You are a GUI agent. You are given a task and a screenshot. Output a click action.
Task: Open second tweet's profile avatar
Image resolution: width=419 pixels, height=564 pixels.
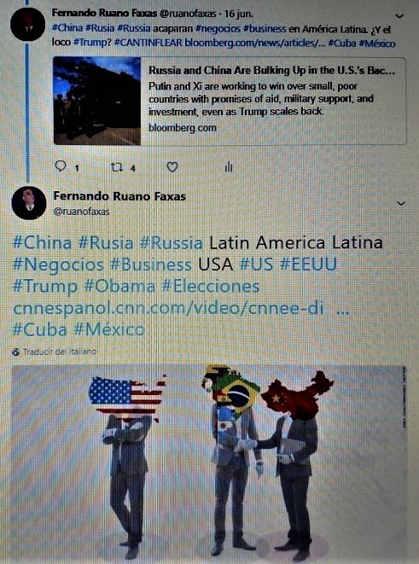pos(29,202)
